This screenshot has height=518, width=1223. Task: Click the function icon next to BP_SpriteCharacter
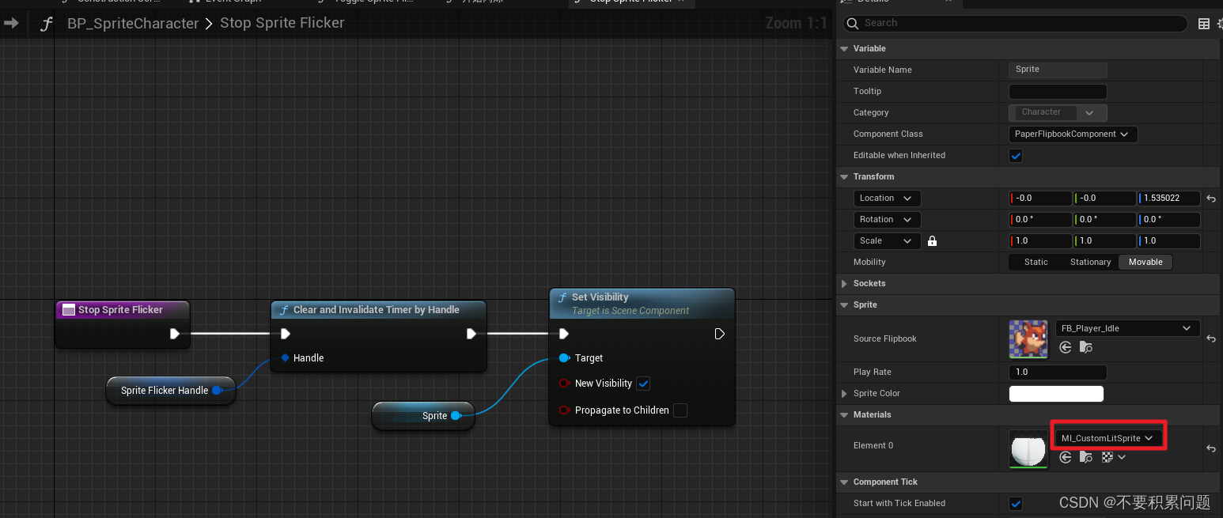point(47,24)
